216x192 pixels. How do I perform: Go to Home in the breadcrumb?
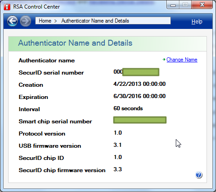point(45,21)
